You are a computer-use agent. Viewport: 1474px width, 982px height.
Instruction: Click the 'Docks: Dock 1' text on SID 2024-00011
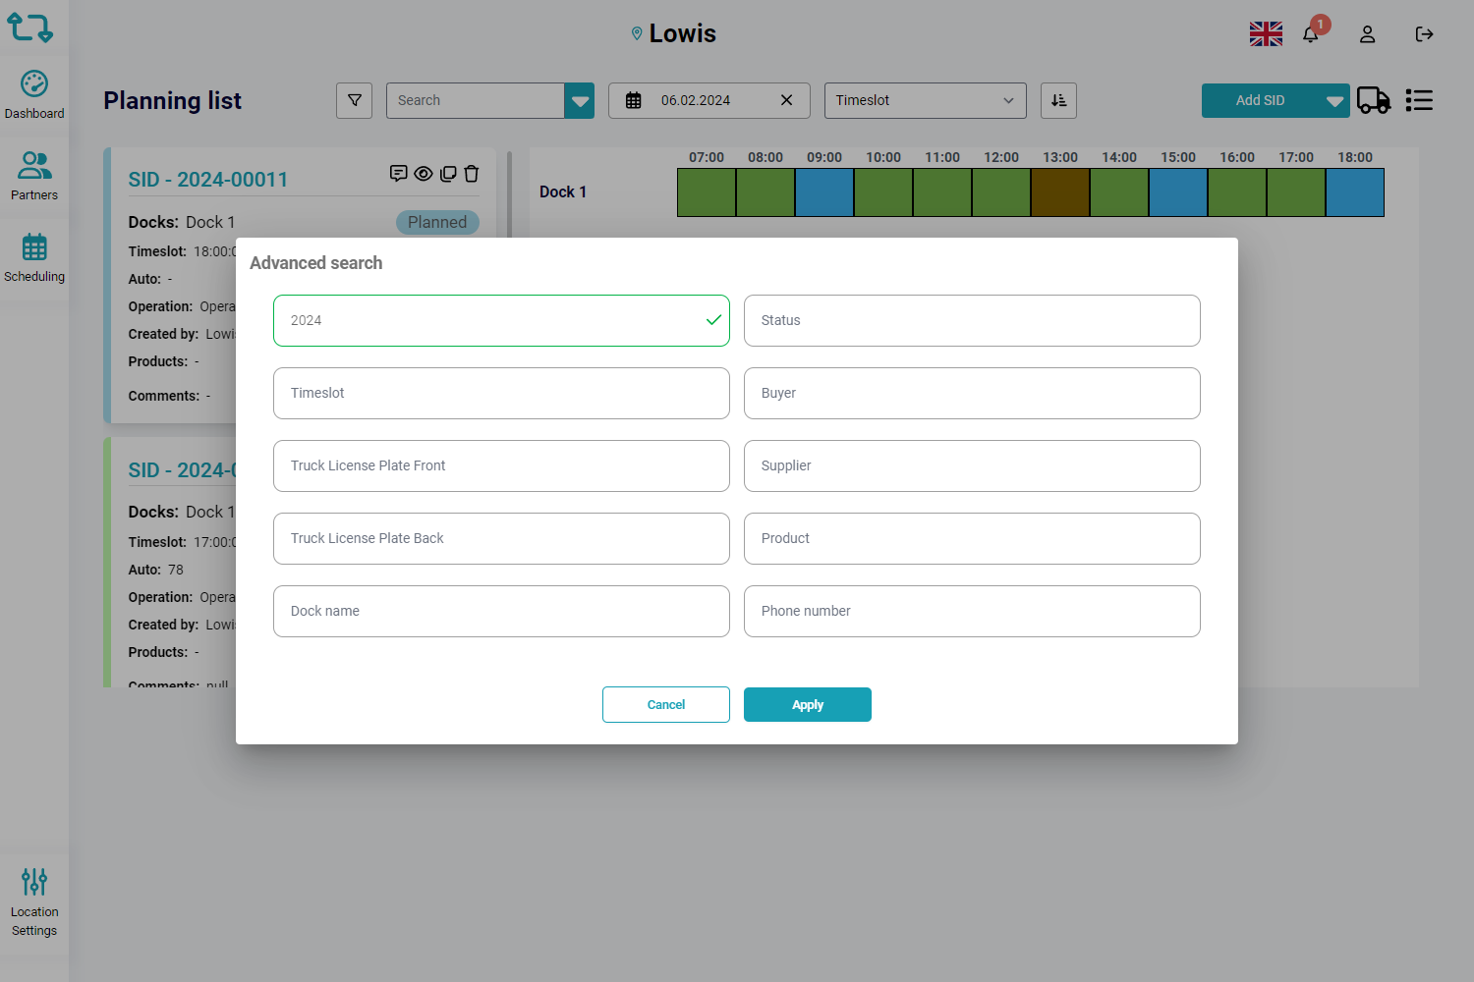click(182, 223)
